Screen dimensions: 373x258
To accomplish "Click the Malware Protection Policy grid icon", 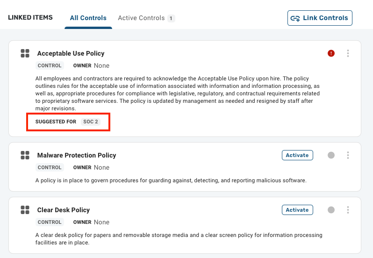I will [x=25, y=155].
